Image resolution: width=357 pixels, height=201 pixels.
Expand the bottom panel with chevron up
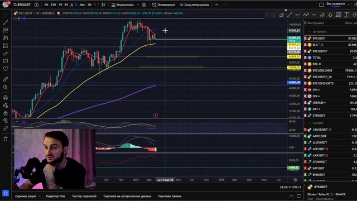(291, 196)
